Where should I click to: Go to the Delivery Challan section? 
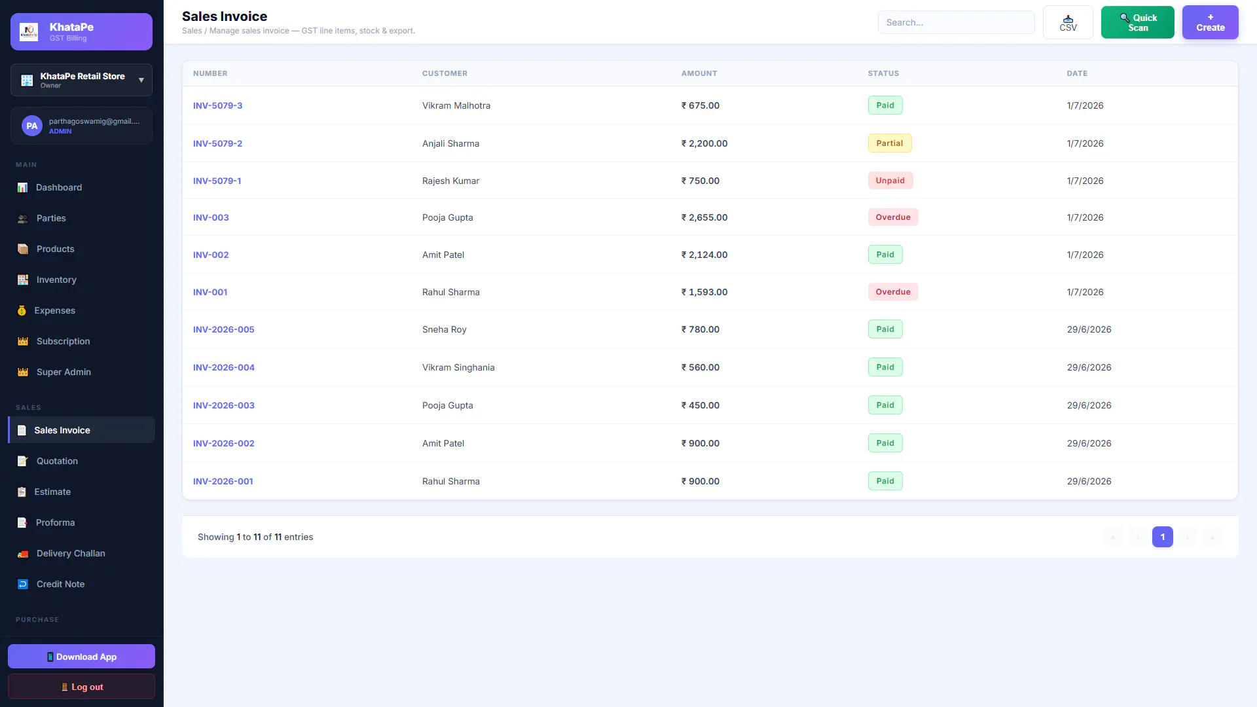pyautogui.click(x=81, y=553)
